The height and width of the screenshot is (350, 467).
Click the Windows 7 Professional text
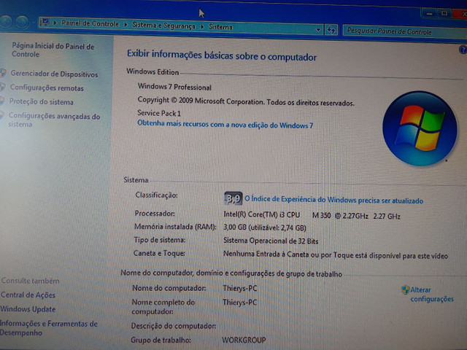pyautogui.click(x=174, y=87)
